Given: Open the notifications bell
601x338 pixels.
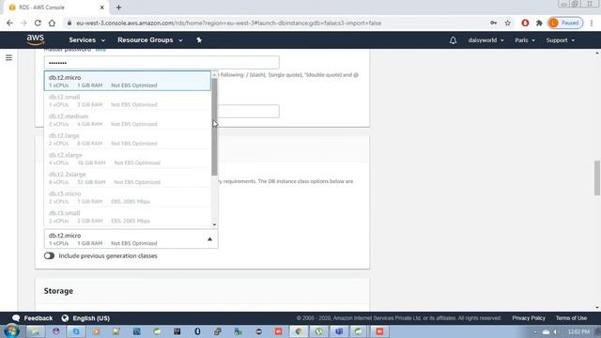Looking at the screenshot, I should point(453,40).
